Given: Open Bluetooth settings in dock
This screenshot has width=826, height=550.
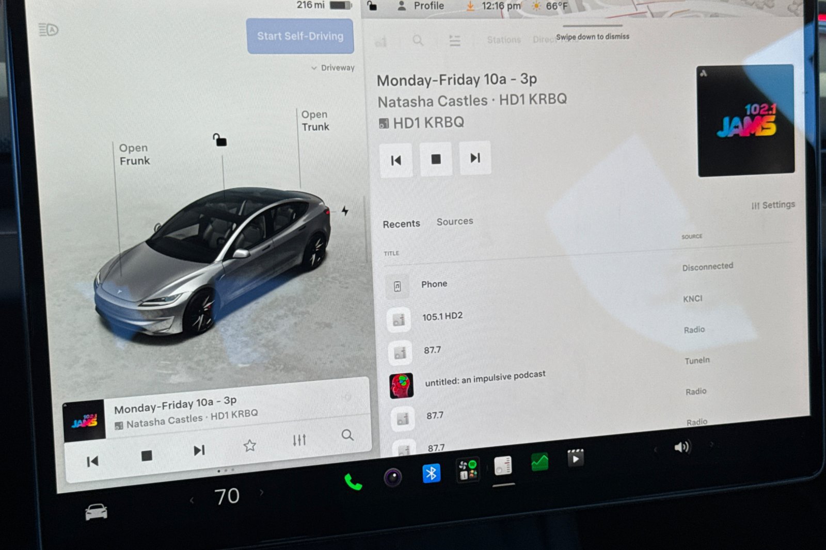Looking at the screenshot, I should point(431,473).
